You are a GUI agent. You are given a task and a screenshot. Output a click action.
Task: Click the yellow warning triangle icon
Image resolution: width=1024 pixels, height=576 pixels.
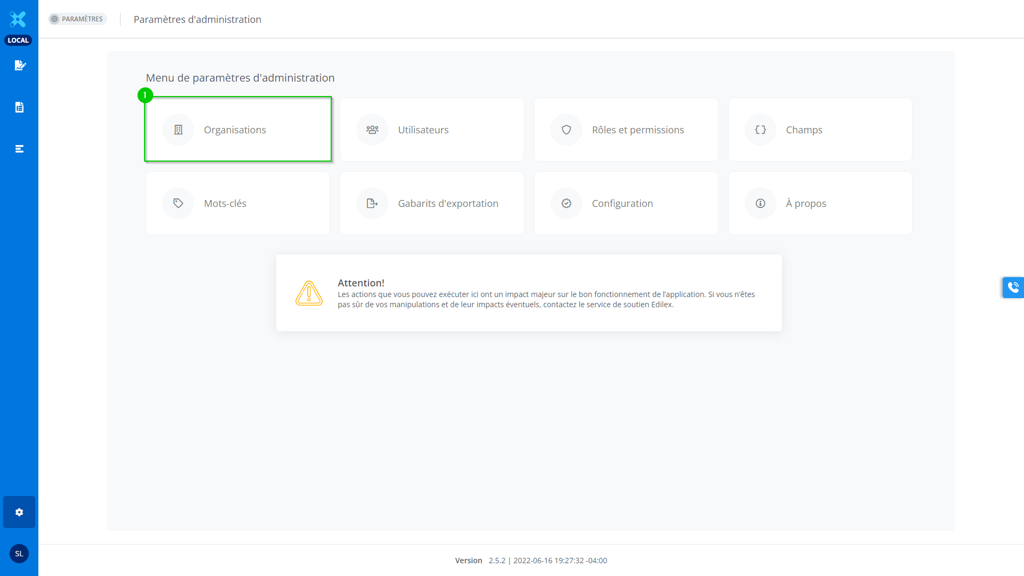tap(309, 293)
